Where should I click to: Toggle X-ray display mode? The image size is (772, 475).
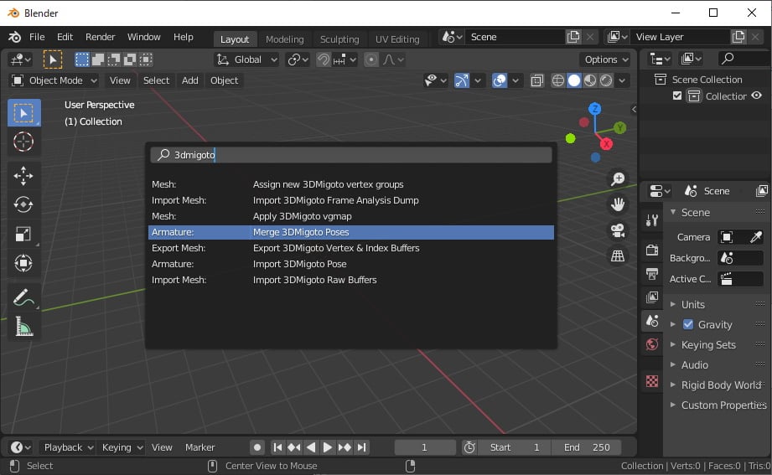pyautogui.click(x=537, y=80)
